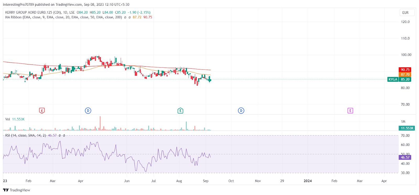The height and width of the screenshot is (195, 419).
Task: Click the 2024 label on the time axis
Action: click(307, 181)
